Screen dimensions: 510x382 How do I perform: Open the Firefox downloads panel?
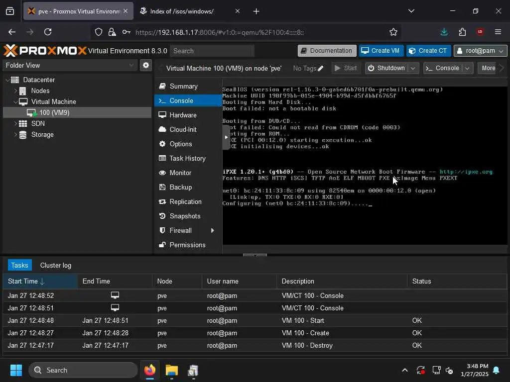[444, 32]
